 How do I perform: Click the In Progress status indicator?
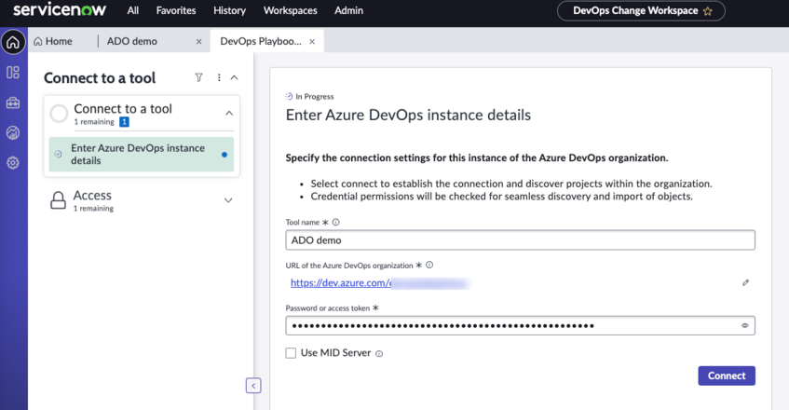pyautogui.click(x=310, y=97)
